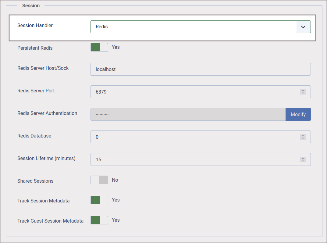Image resolution: width=327 pixels, height=243 pixels.
Task: Enable the Shared Sessions toggle
Action: coord(99,180)
